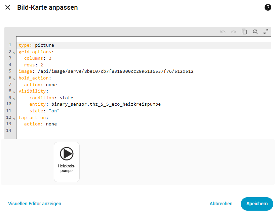Click the state "on" value
Image resolution: width=275 pixels, height=214 pixels.
[x=54, y=111]
